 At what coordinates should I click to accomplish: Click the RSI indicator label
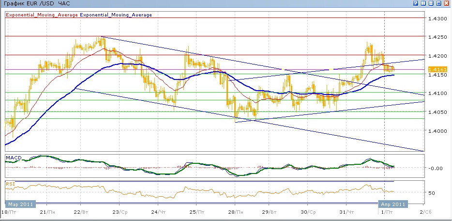point(10,184)
